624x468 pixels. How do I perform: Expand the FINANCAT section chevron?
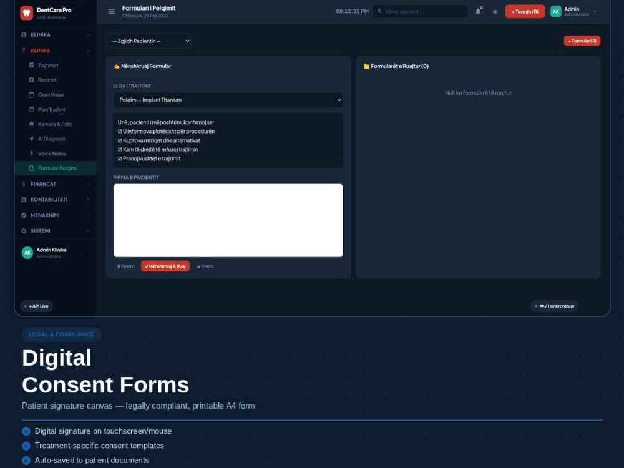click(88, 184)
